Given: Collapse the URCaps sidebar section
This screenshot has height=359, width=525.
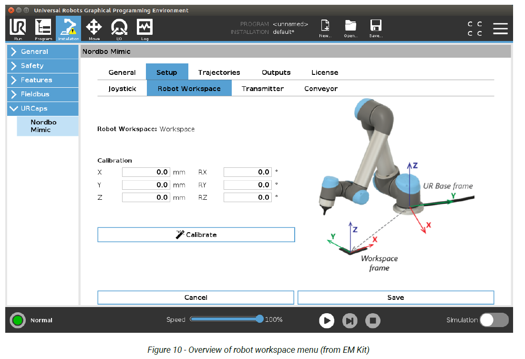Looking at the screenshot, I should point(43,109).
